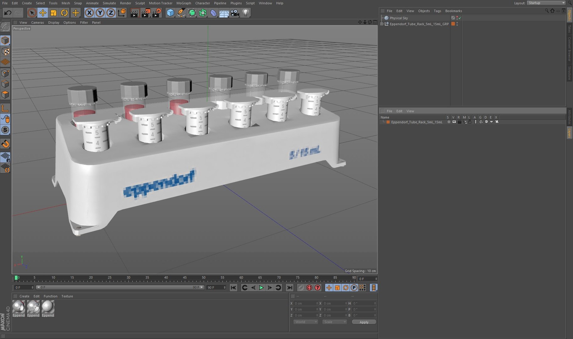573x339 pixels.
Task: Add an Array modeling object
Action: click(203, 13)
